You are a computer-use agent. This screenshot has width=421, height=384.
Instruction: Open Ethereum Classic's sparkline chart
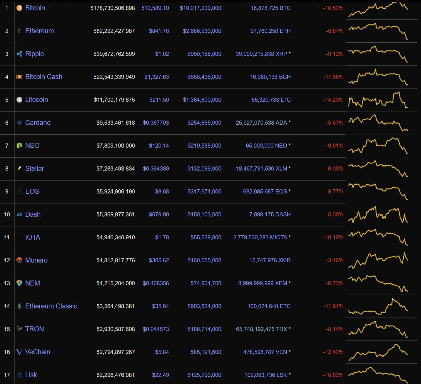point(378,306)
